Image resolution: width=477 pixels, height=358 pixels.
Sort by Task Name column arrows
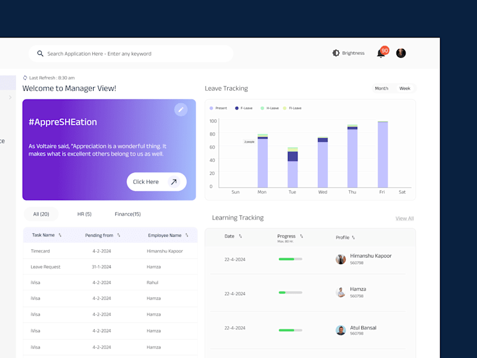[x=60, y=235]
